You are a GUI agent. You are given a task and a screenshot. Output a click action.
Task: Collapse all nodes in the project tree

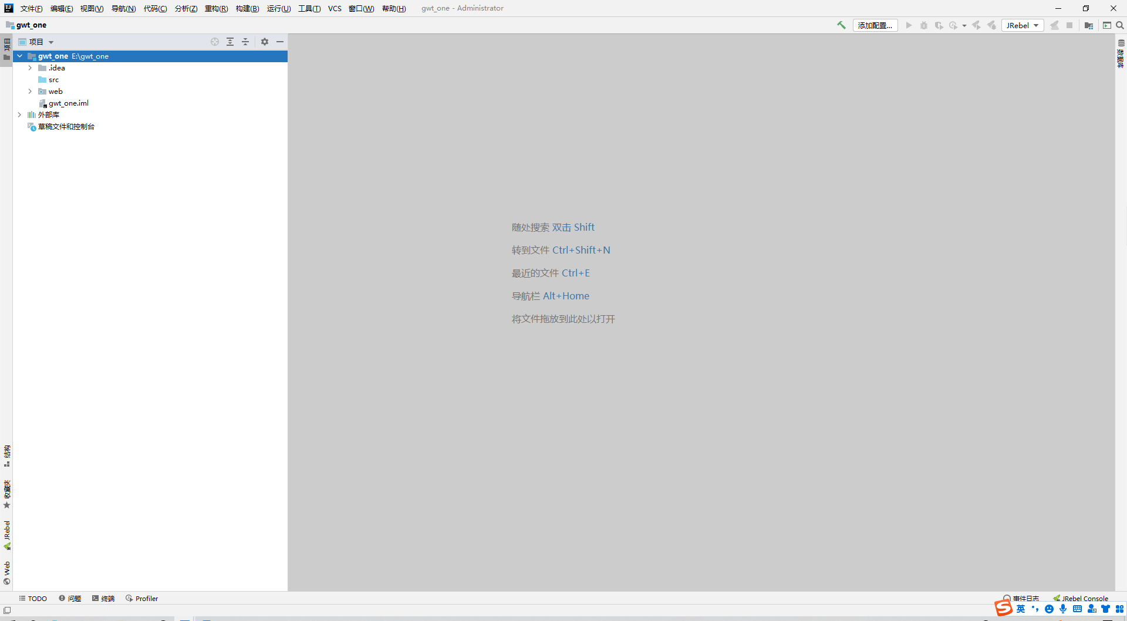pos(245,42)
